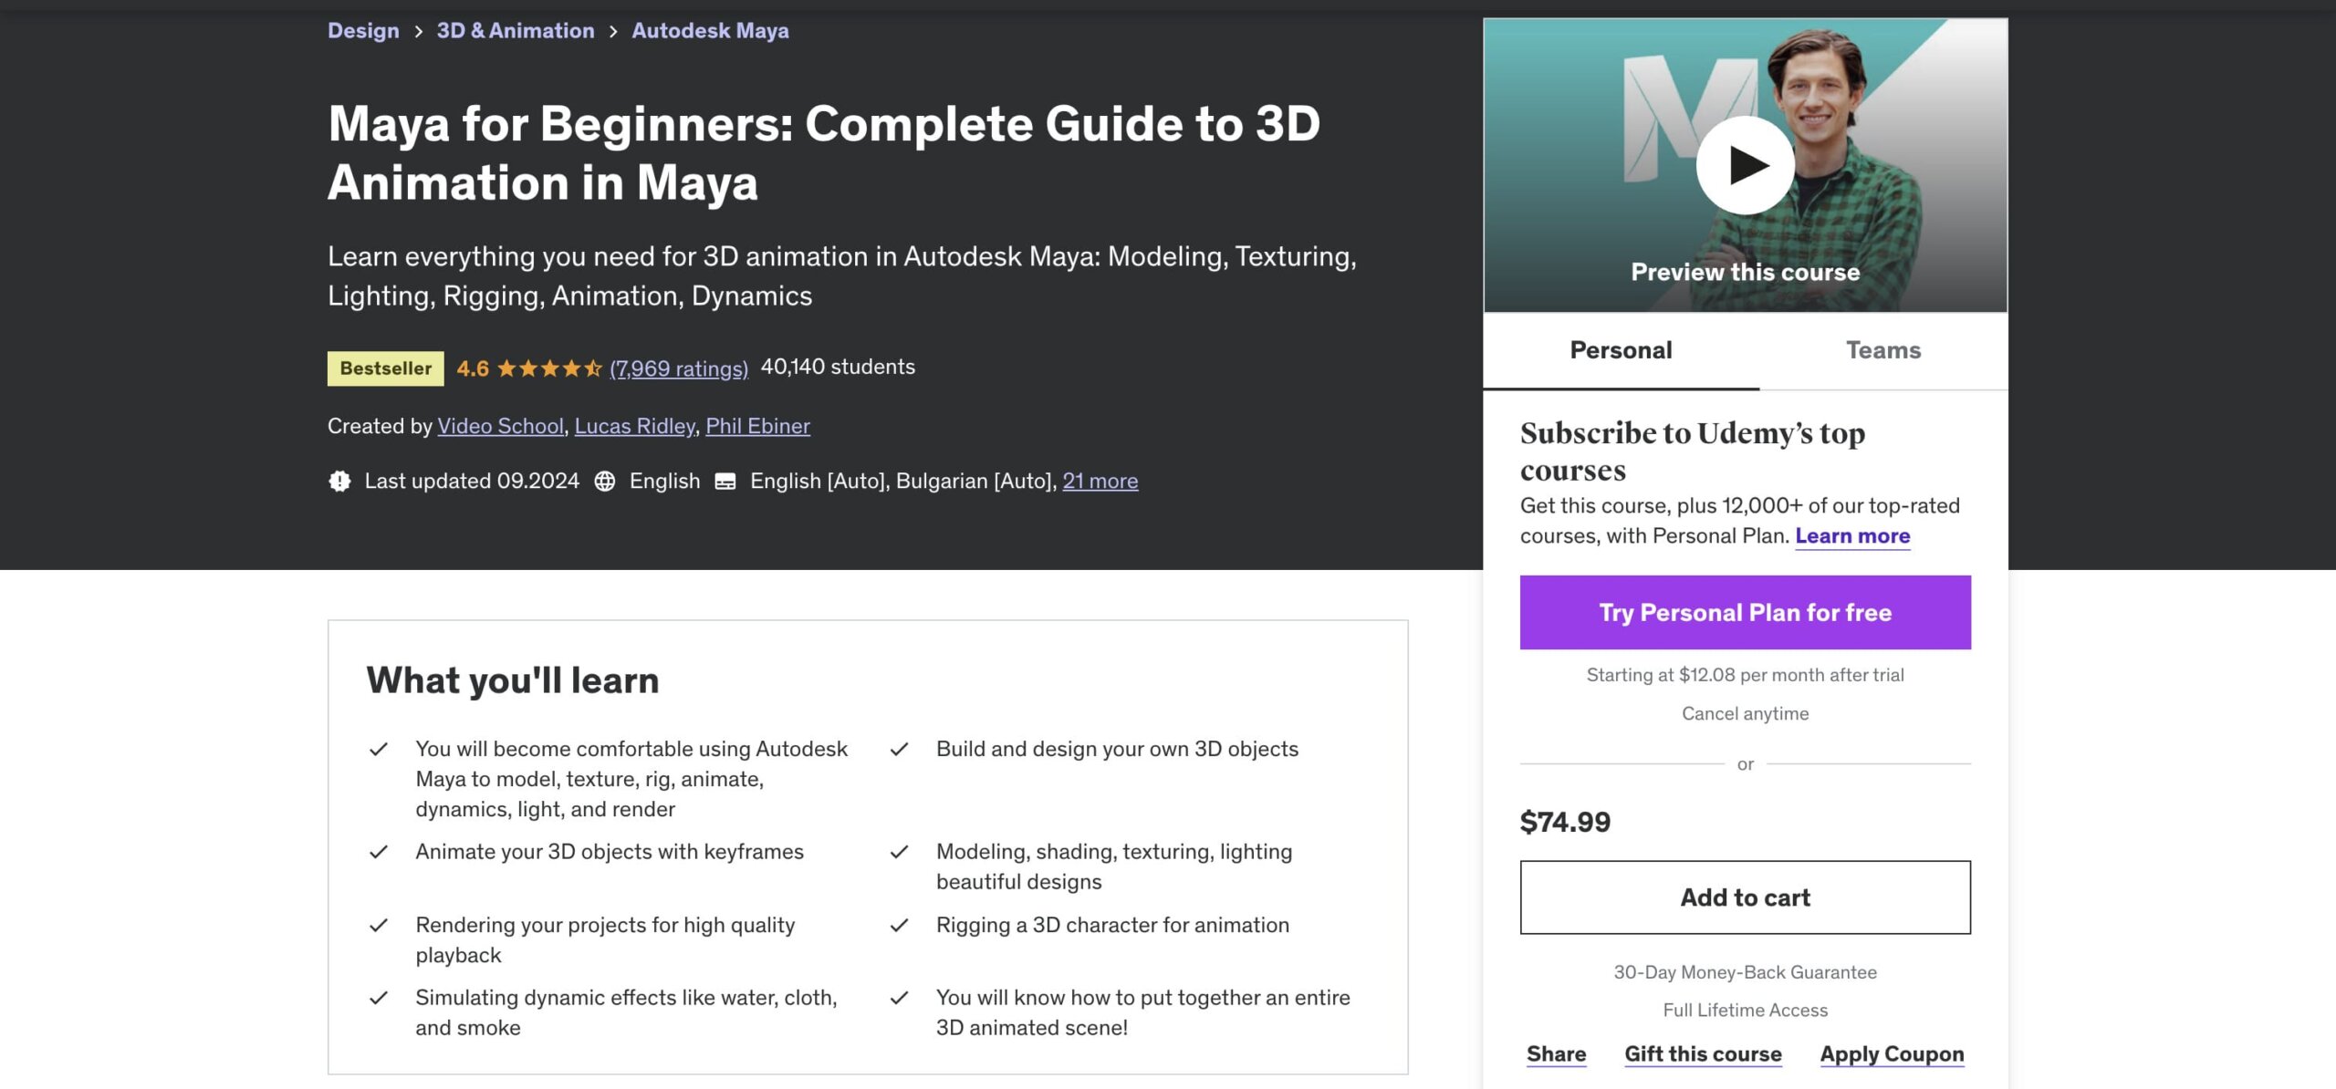Click the Share button

tap(1556, 1054)
